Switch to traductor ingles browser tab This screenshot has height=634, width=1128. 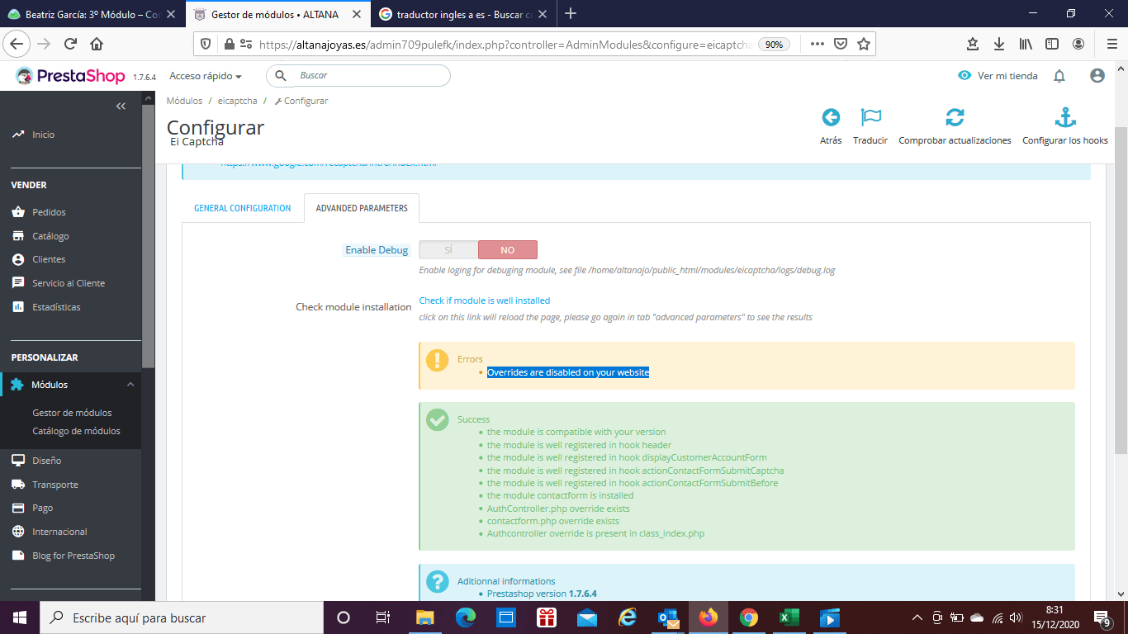click(x=463, y=14)
